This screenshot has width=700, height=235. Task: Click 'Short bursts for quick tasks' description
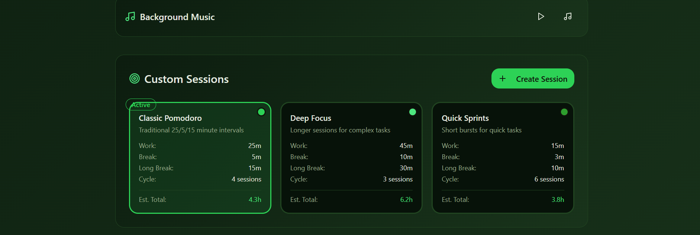481,130
